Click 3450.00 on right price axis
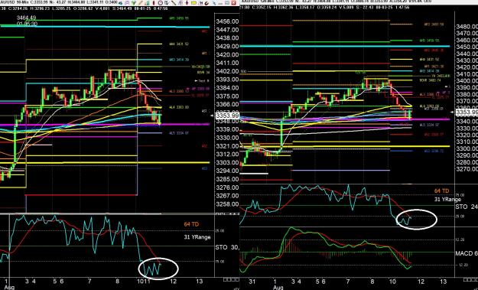The image size is (478, 290). (467, 47)
